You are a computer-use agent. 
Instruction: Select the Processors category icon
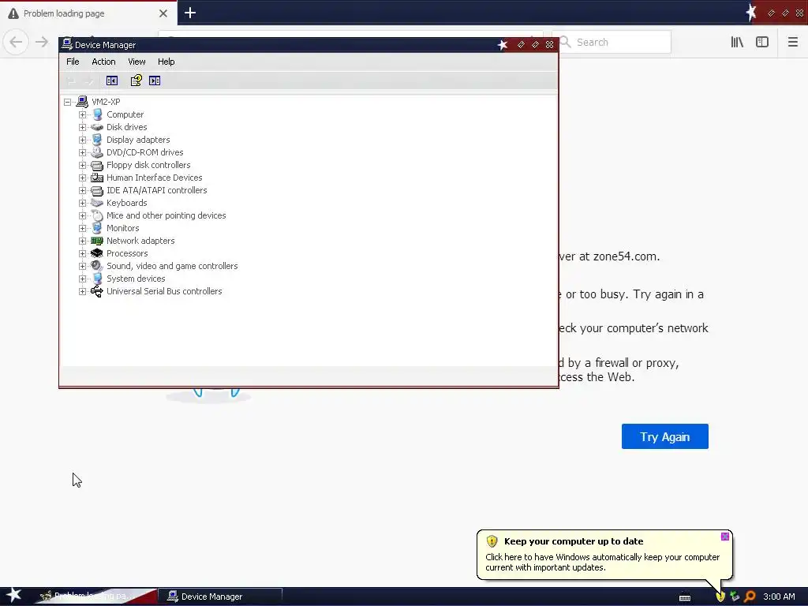click(97, 253)
